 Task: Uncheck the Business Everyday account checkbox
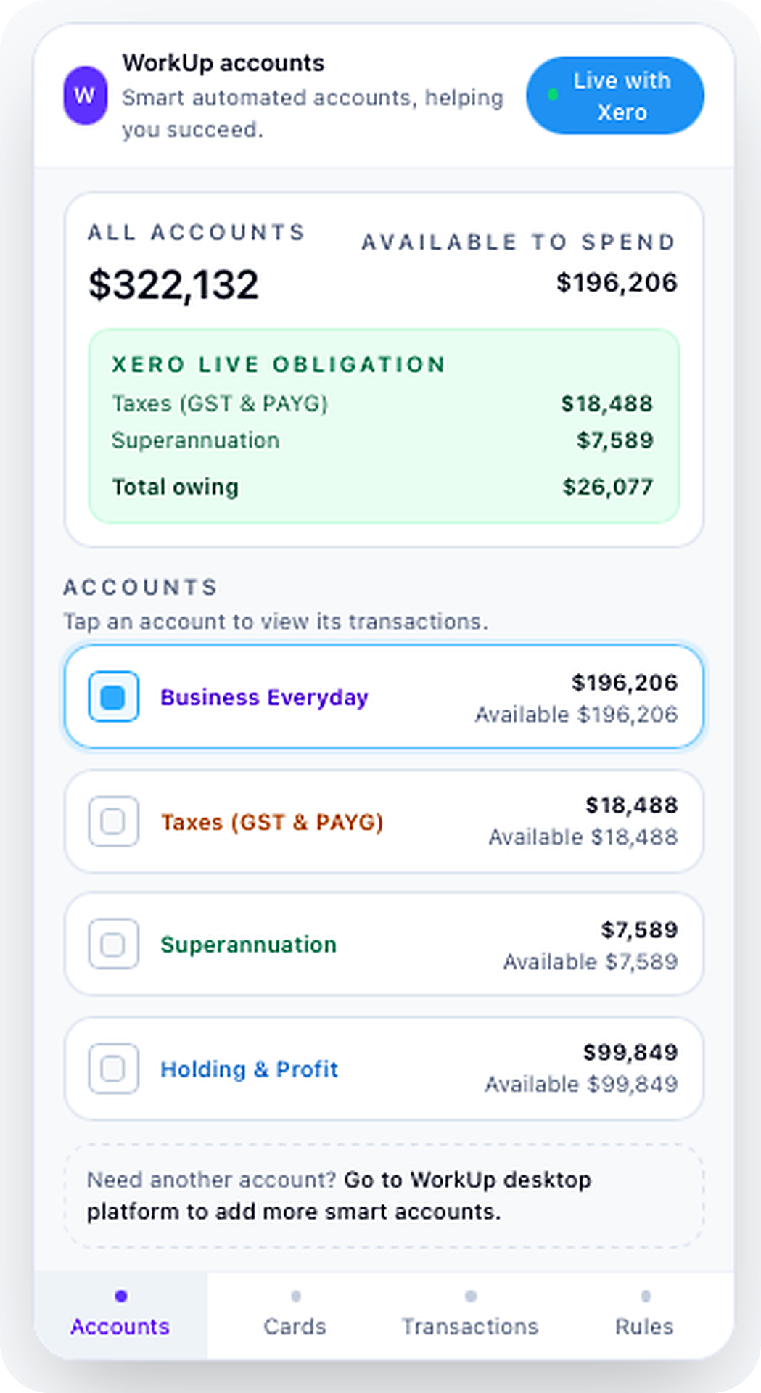point(112,696)
